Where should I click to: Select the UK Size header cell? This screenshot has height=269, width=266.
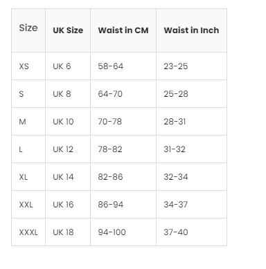[x=68, y=30]
